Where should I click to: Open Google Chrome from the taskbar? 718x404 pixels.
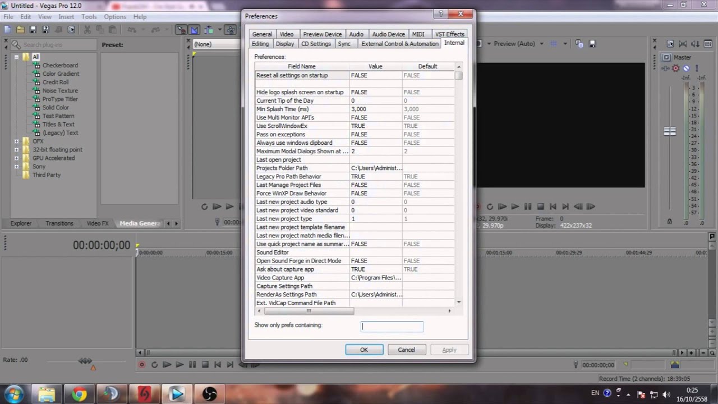click(79, 394)
